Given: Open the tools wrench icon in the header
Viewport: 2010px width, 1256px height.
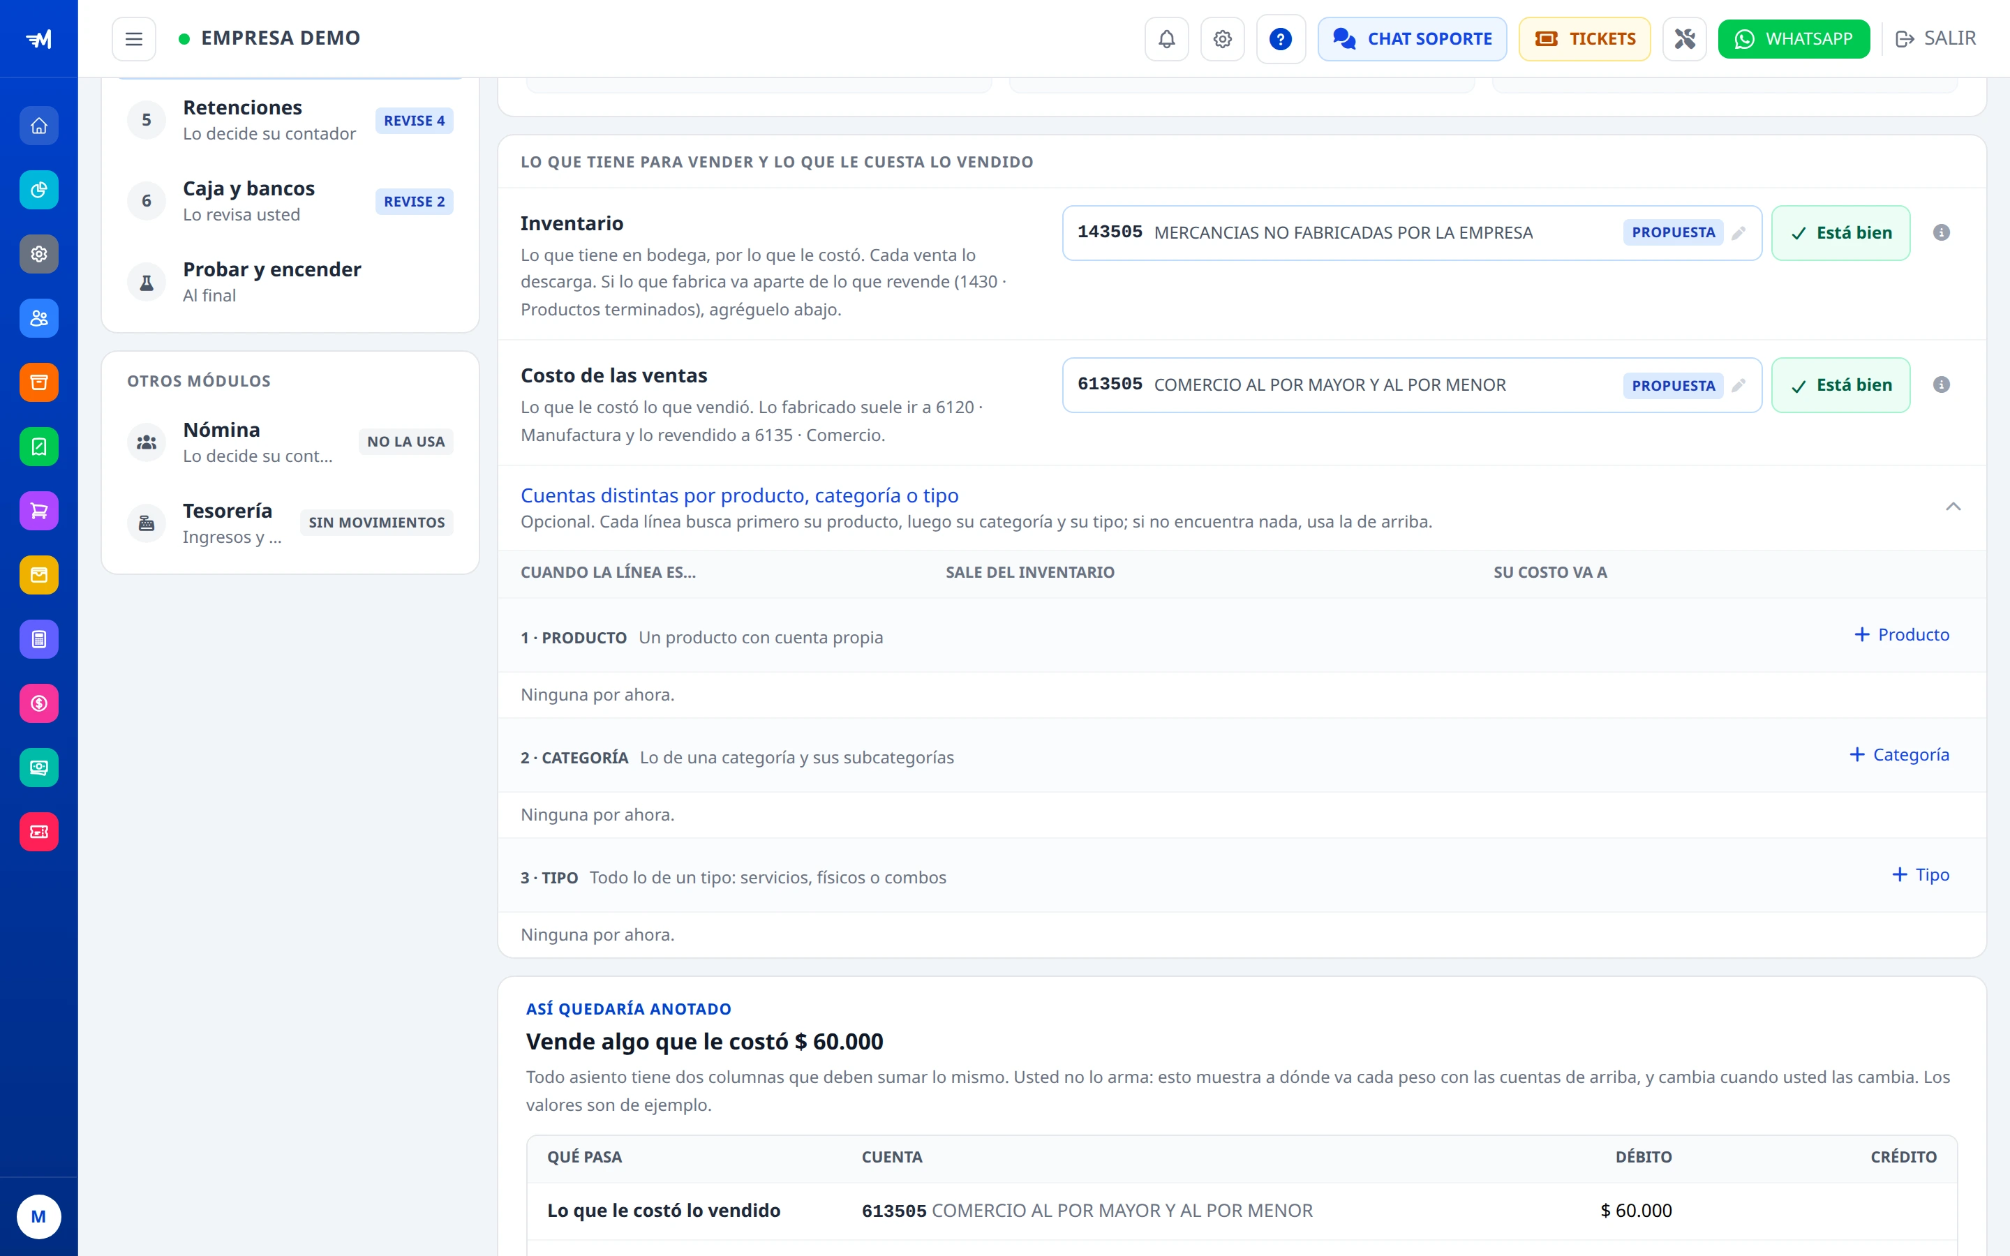Looking at the screenshot, I should point(1684,39).
